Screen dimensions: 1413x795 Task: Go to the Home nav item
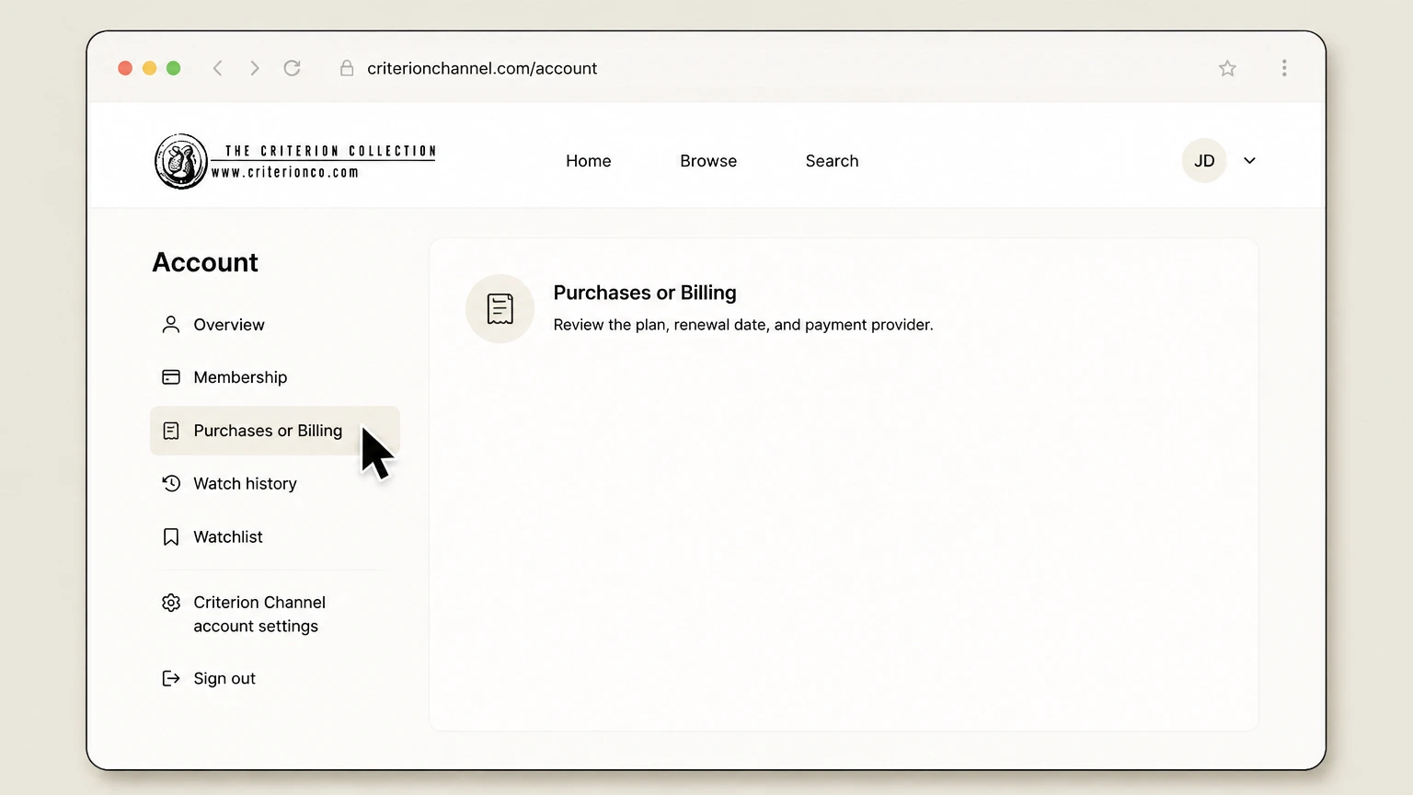(x=589, y=161)
